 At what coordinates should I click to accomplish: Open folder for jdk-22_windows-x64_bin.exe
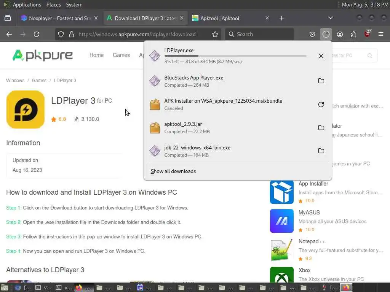[x=321, y=151]
